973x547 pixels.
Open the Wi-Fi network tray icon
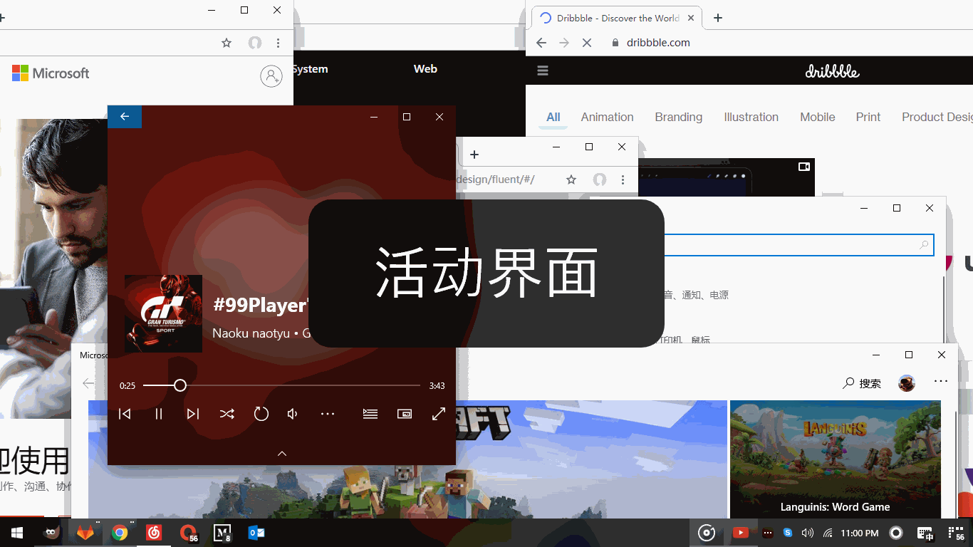(828, 533)
